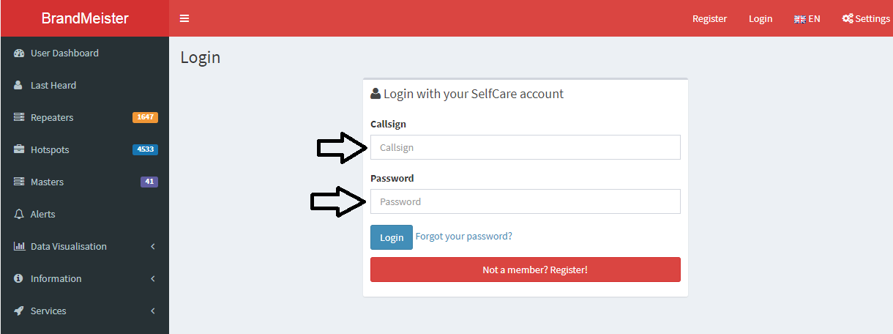
Task: Follow the Forgot your password link
Action: click(463, 237)
